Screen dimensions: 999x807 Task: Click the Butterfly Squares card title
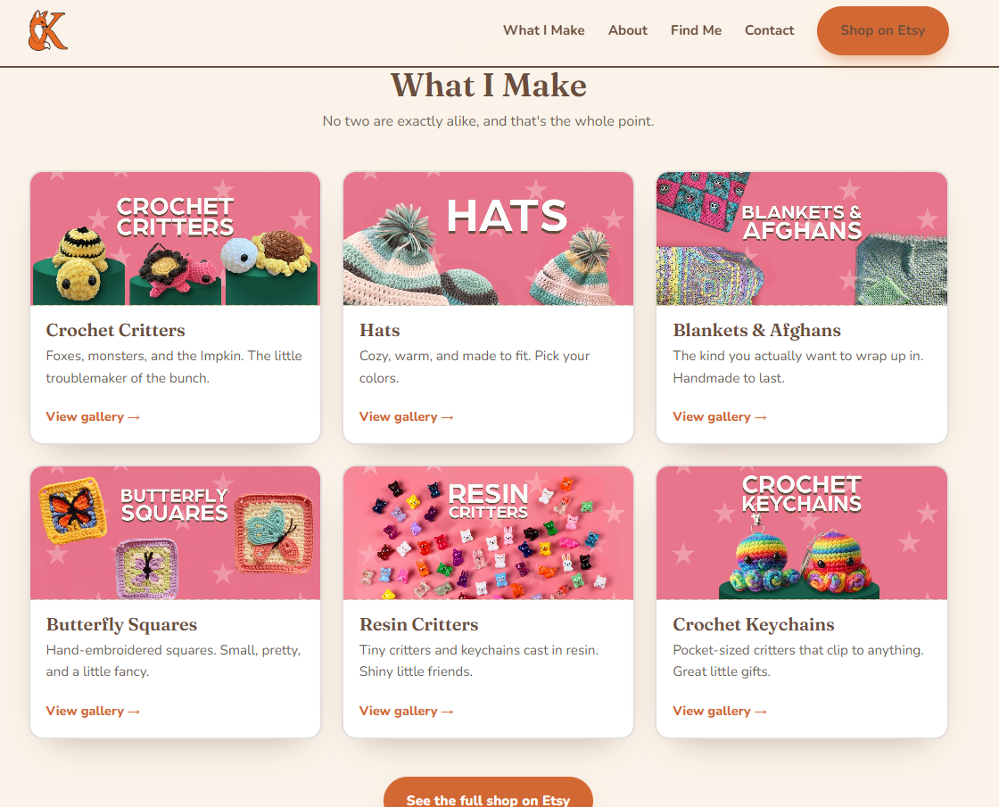[x=121, y=624]
